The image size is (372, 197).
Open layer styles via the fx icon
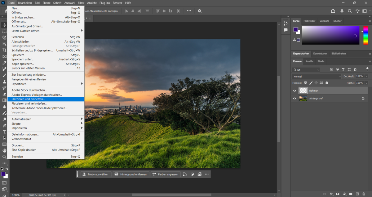click(331, 194)
